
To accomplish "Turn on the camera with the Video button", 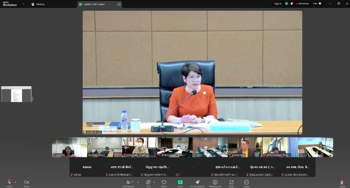I will click(27, 182).
